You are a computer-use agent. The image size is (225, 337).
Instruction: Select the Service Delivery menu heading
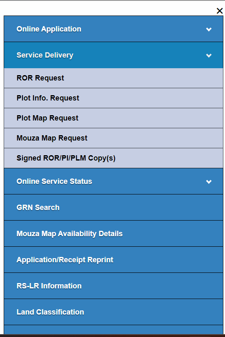coord(45,55)
